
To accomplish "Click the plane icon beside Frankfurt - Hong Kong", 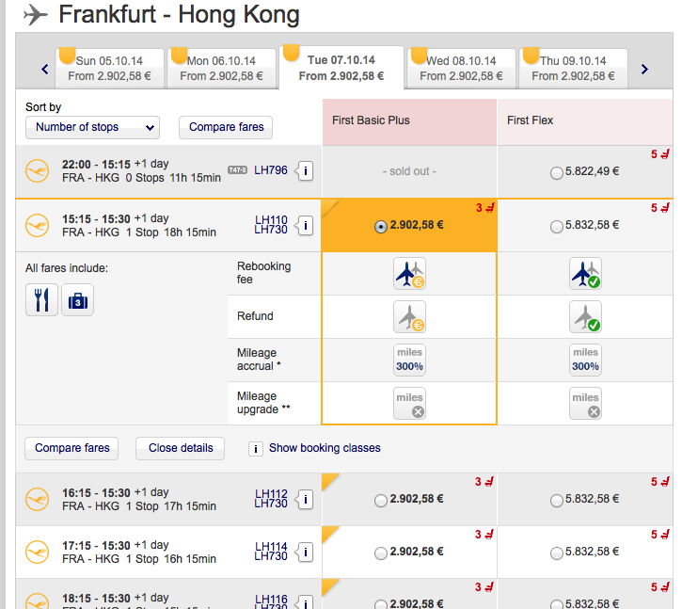I will click(35, 14).
